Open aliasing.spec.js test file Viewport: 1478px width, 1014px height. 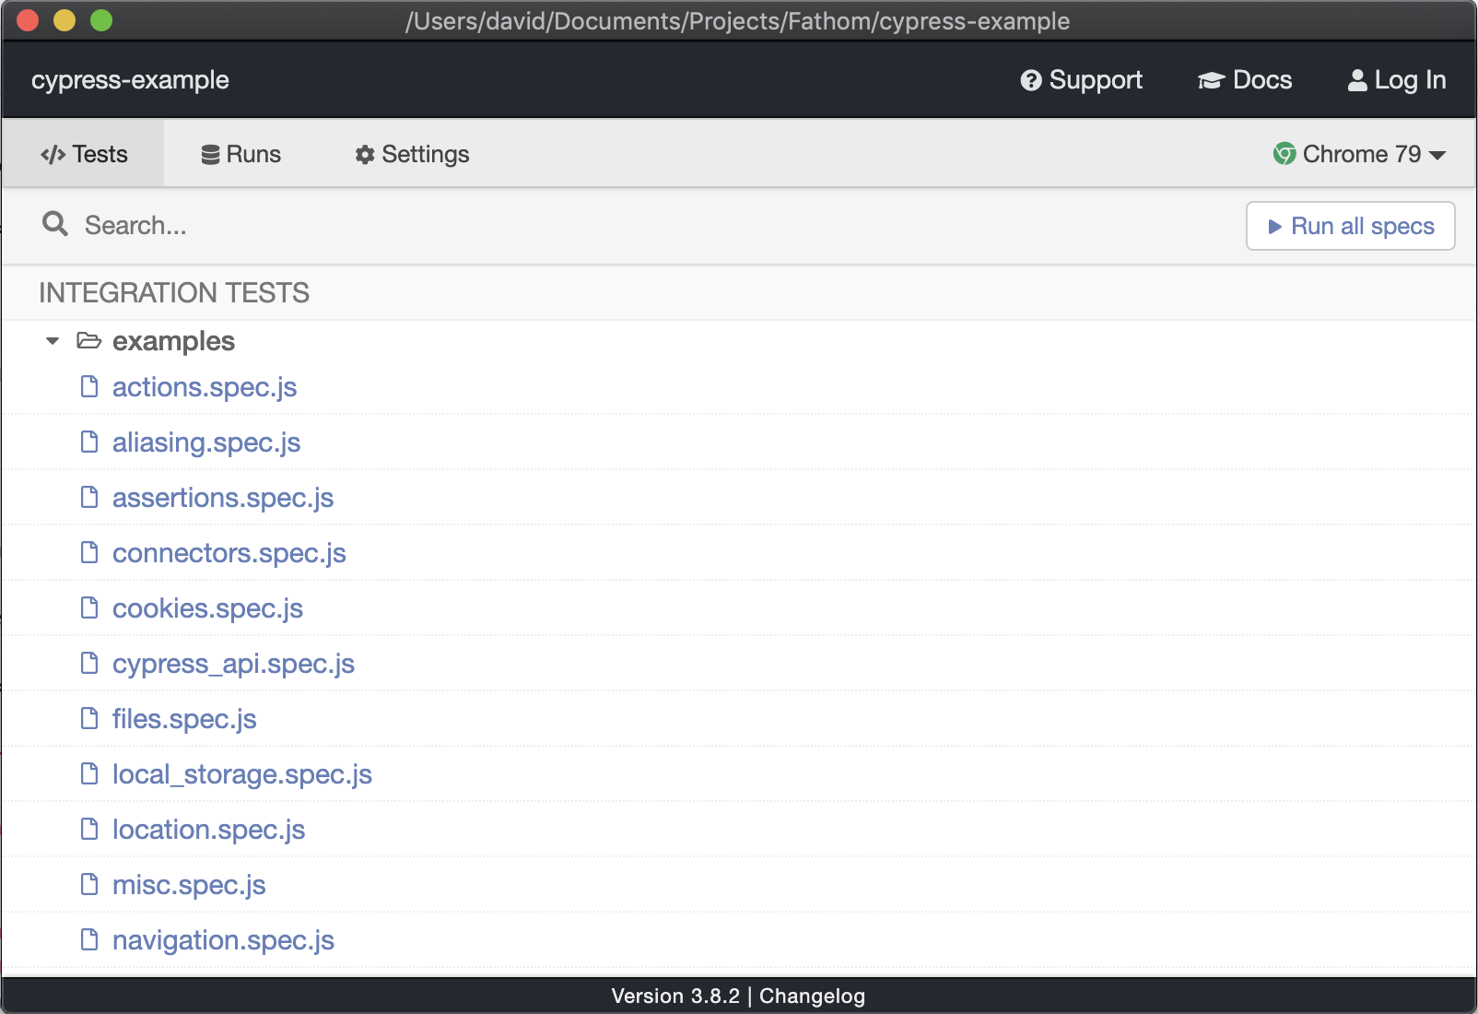pyautogui.click(x=206, y=442)
